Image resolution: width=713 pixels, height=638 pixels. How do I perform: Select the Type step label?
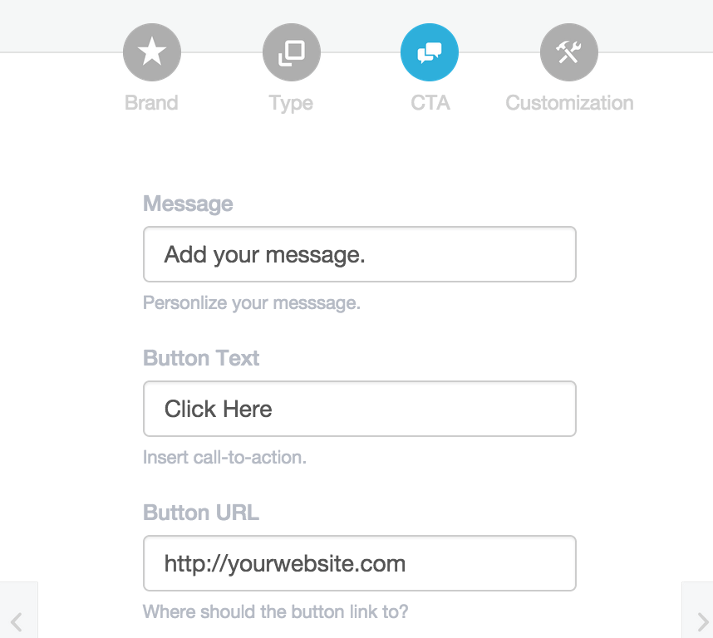pyautogui.click(x=291, y=103)
